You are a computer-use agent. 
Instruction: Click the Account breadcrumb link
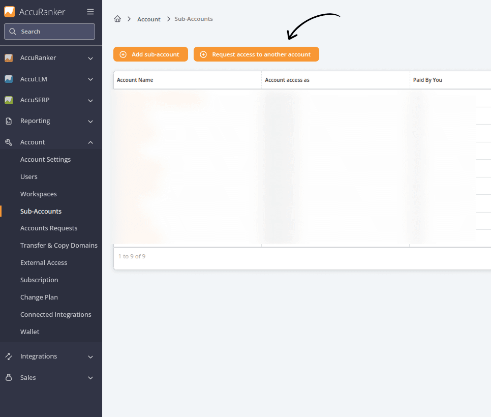tap(149, 19)
